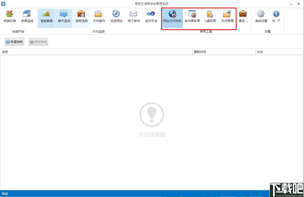
Task: Open 软件黑名单 software blacklist
Action: (192, 17)
